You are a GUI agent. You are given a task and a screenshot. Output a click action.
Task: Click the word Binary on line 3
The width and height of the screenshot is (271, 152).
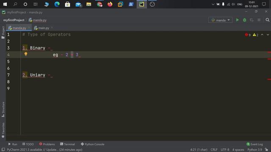[38, 48]
